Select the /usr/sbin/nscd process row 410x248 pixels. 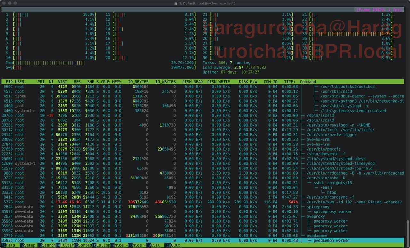(203, 91)
